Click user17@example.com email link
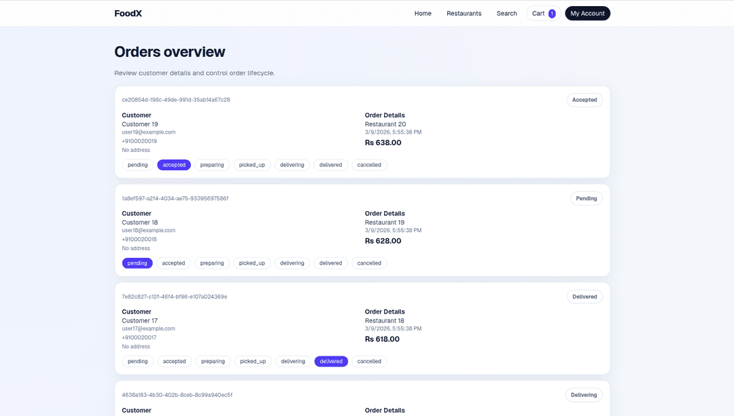Screen dimensions: 734x416 point(148,328)
